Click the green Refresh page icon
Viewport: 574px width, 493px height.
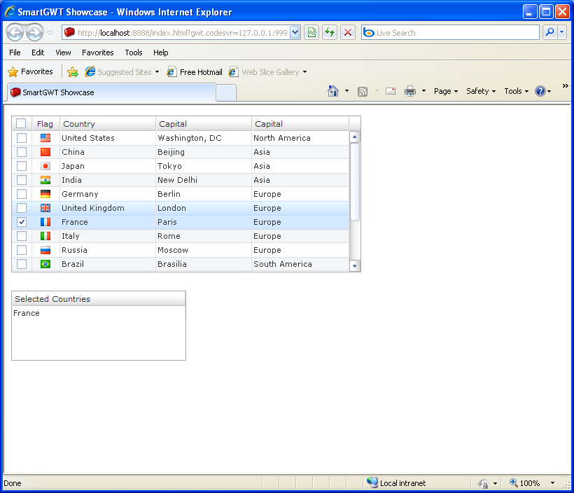[330, 33]
